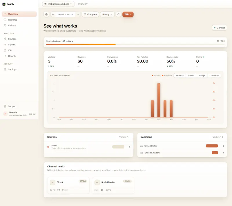Viewport: 232px width, 206px height.
Task: Click the Direct source visitor bar
Action: 118,147
